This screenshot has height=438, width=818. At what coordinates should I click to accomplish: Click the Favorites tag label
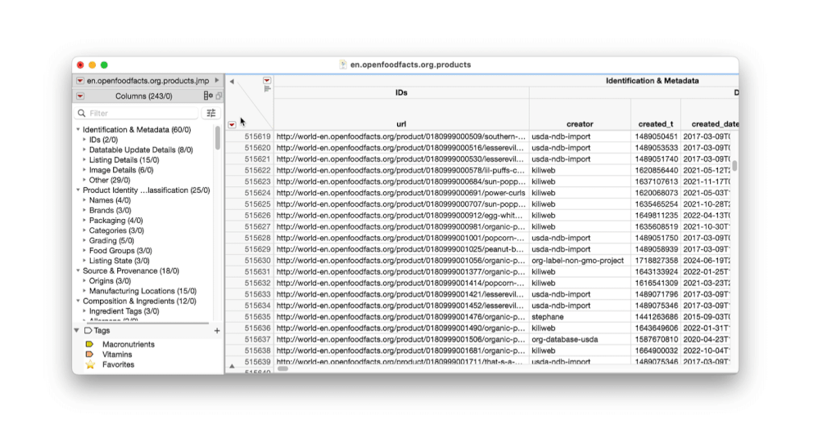[x=118, y=364]
